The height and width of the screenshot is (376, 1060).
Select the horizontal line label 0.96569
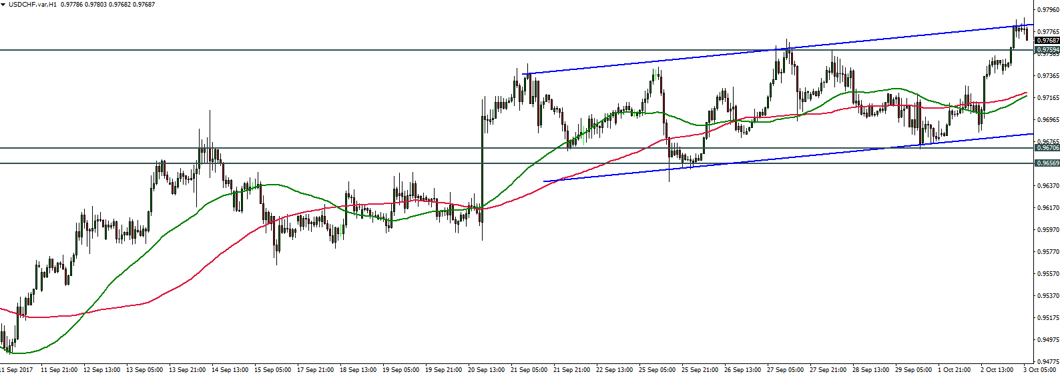coord(1047,163)
